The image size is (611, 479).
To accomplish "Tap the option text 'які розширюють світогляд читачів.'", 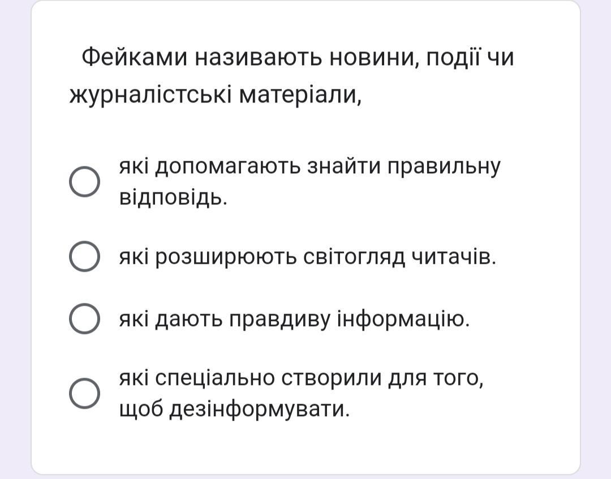I will pyautogui.click(x=307, y=258).
